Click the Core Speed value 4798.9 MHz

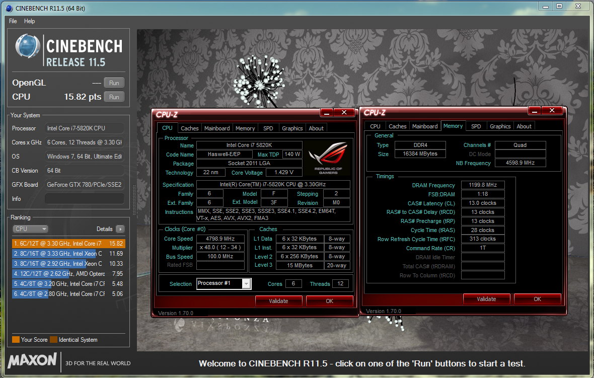[x=220, y=239]
